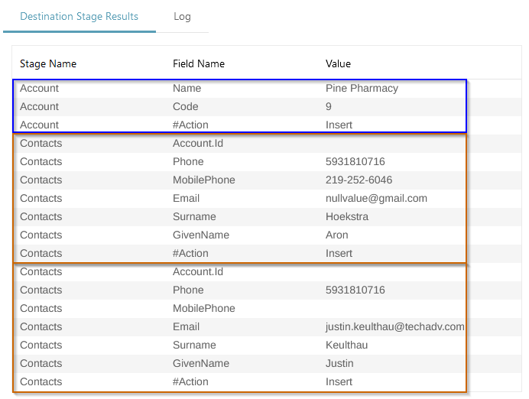The image size is (529, 399).
Task: Select the Account Name field cell
Action: coord(187,88)
